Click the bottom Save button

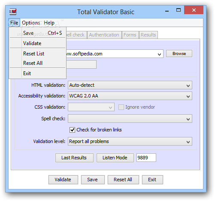93,180
